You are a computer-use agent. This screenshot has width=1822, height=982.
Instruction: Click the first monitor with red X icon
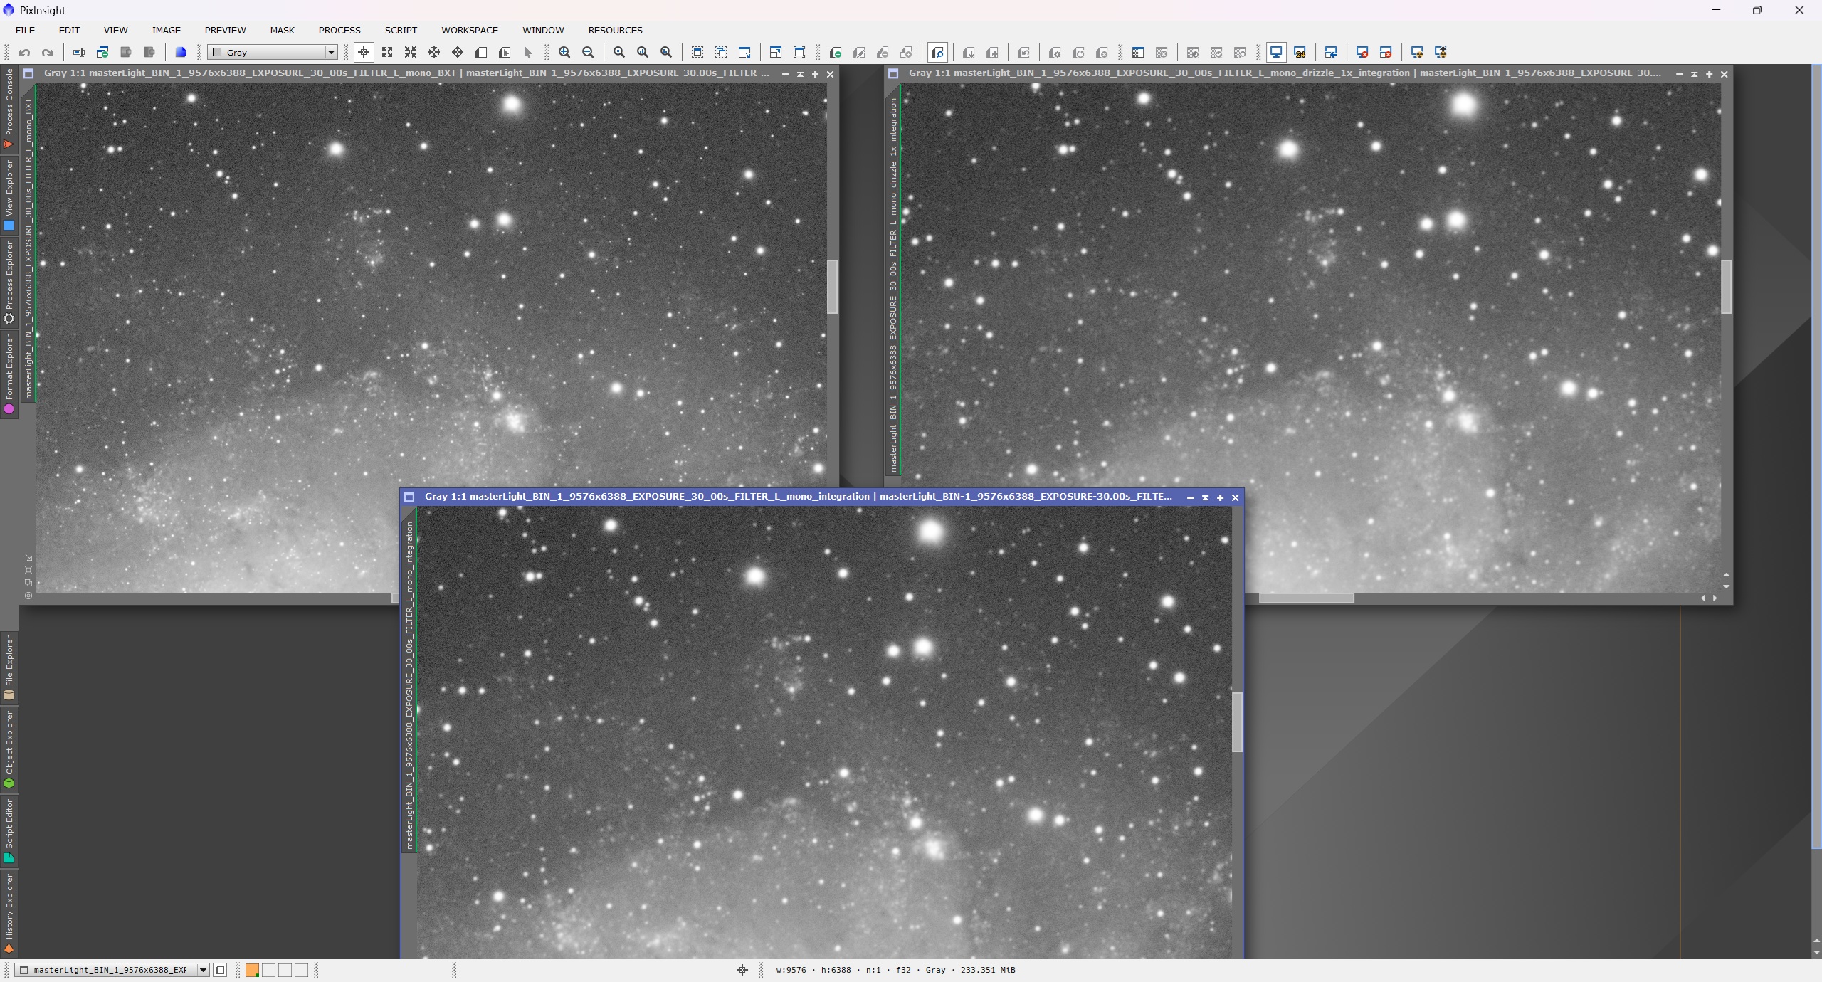(x=1362, y=52)
